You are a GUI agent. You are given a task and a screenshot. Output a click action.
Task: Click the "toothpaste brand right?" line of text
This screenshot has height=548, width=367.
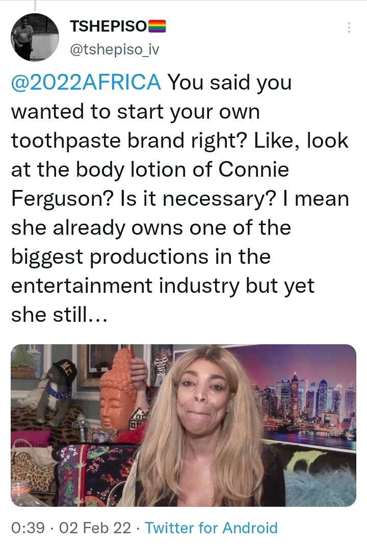pyautogui.click(x=129, y=141)
